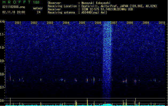Click the 2002 time axis marker
The height and width of the screenshot is (106, 168).
[x=34, y=23]
